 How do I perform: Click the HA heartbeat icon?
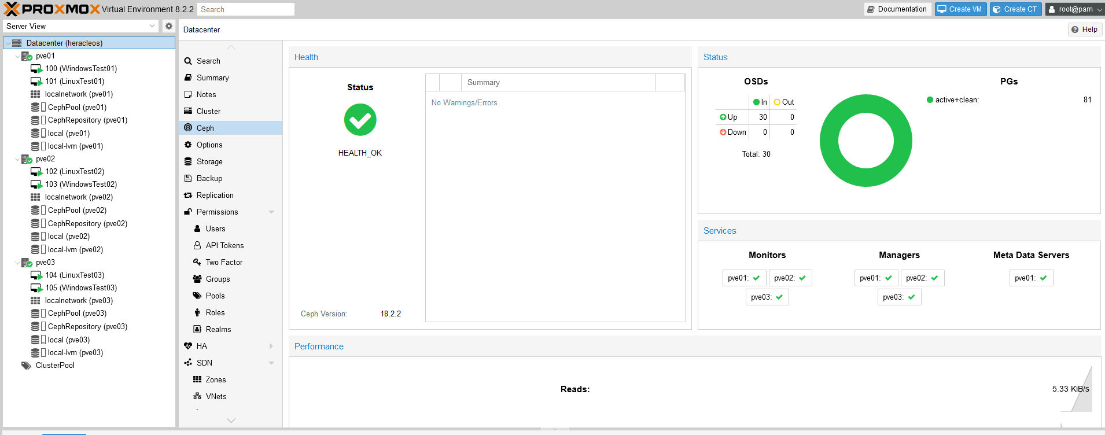tap(188, 346)
